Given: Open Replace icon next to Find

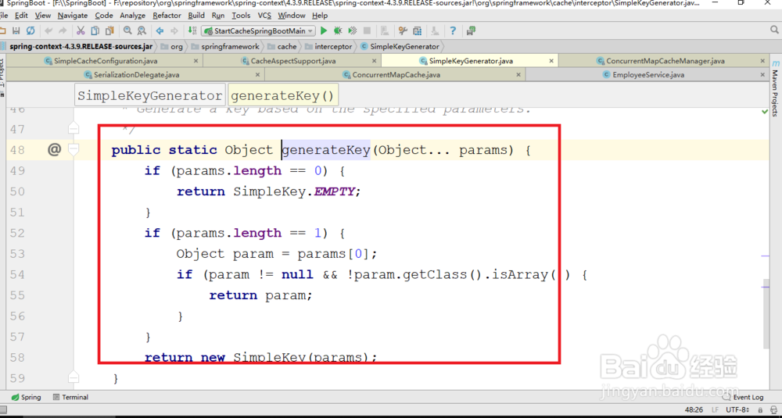Looking at the screenshot, I should [x=142, y=31].
